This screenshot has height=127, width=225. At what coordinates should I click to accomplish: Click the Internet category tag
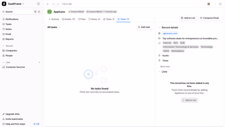(167, 43)
